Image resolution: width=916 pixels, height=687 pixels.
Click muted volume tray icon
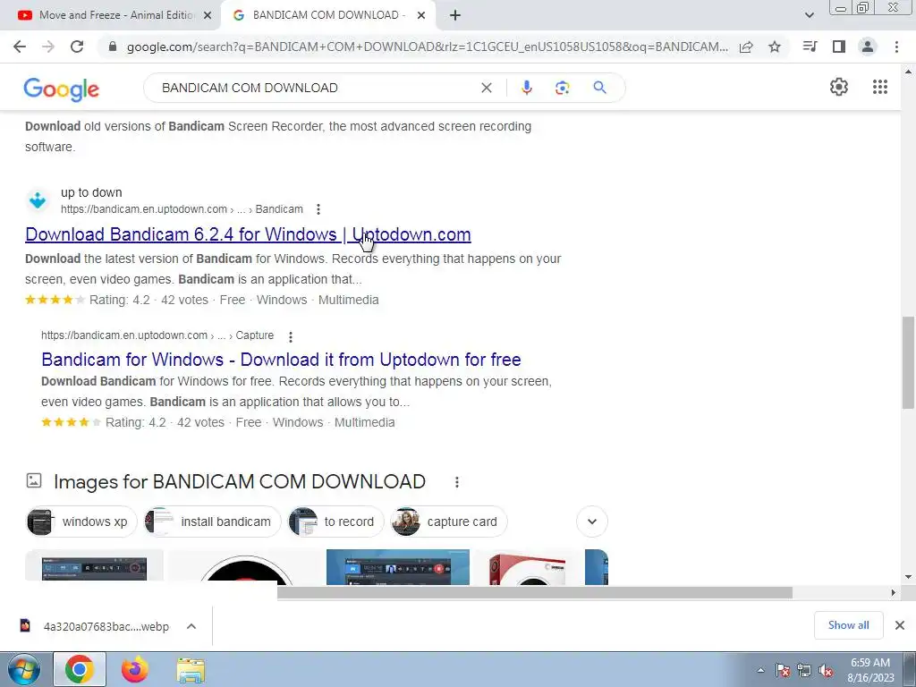click(826, 670)
